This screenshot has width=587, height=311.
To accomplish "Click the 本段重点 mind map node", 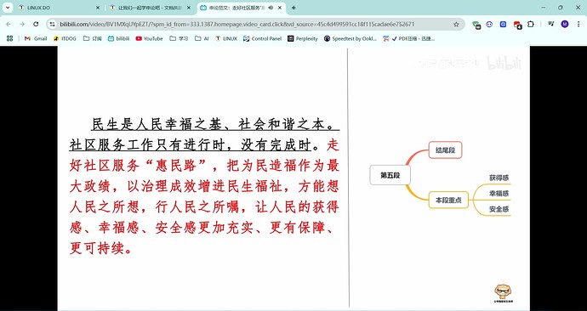I will (x=448, y=200).
